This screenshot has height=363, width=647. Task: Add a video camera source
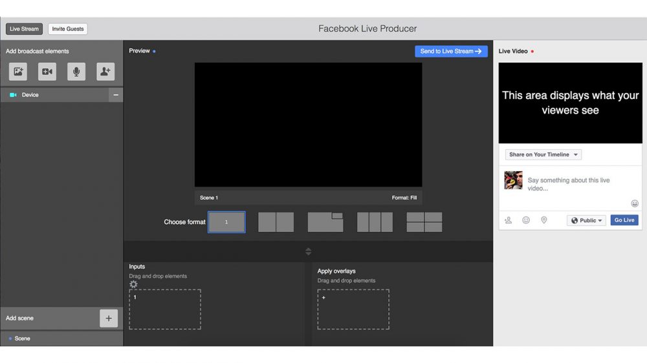(x=47, y=72)
